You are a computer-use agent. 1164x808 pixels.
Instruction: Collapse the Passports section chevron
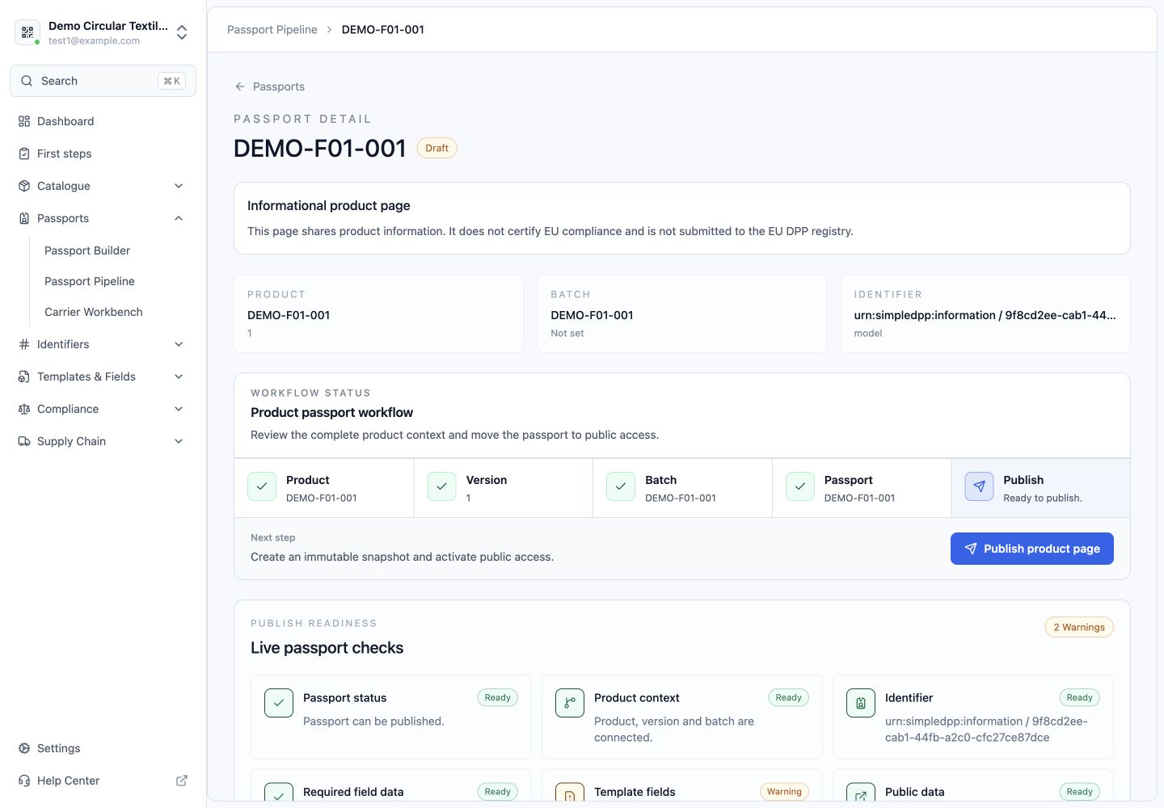tap(179, 218)
